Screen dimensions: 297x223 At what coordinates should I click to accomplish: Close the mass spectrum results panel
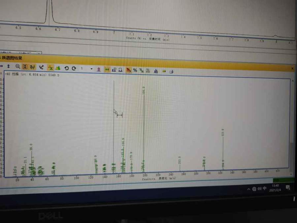point(292,68)
